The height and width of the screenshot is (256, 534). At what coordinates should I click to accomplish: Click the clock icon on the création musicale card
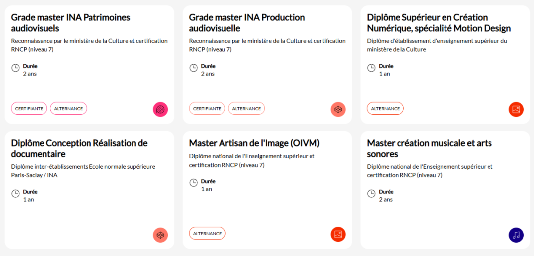(x=371, y=194)
